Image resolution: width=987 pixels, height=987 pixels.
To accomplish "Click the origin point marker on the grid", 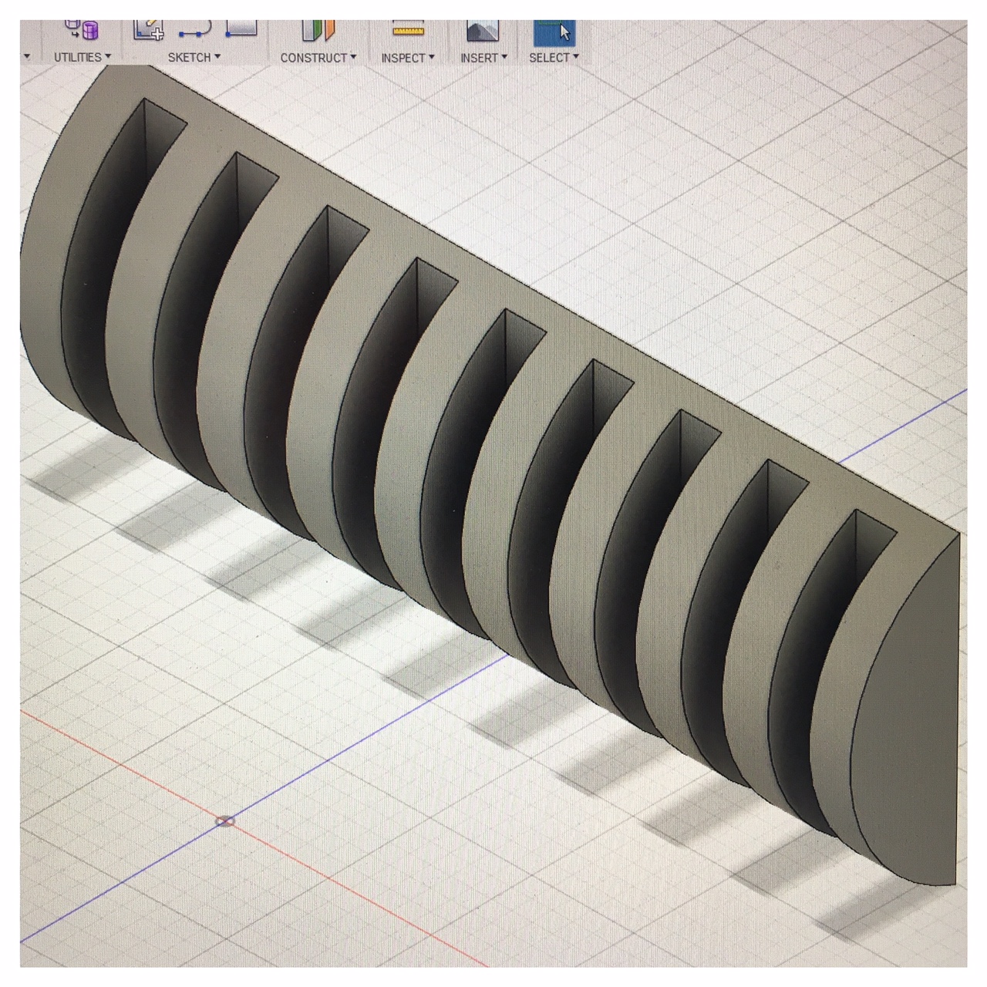I will coord(225,821).
